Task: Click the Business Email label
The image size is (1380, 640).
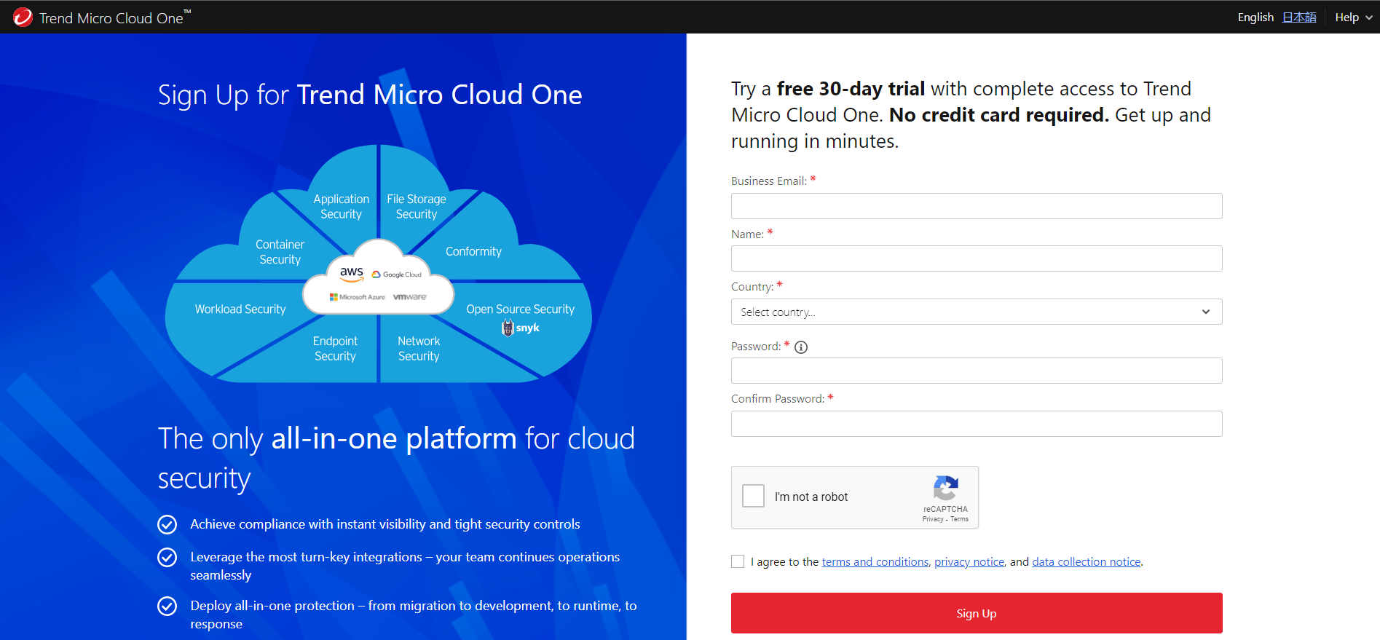Action: (x=769, y=181)
